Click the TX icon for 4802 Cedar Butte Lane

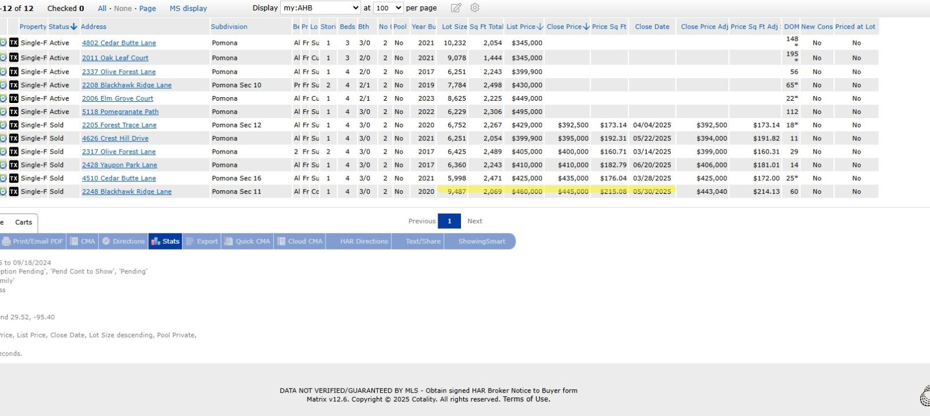point(14,43)
